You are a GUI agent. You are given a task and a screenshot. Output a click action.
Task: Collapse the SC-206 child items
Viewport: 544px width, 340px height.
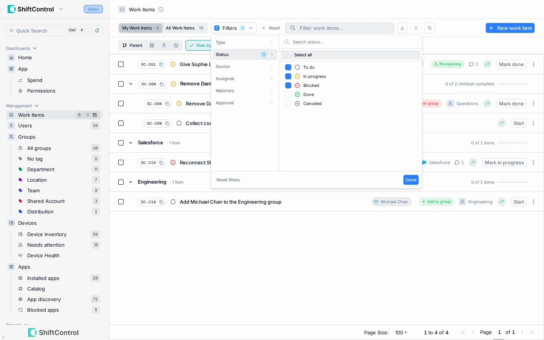pyautogui.click(x=131, y=84)
